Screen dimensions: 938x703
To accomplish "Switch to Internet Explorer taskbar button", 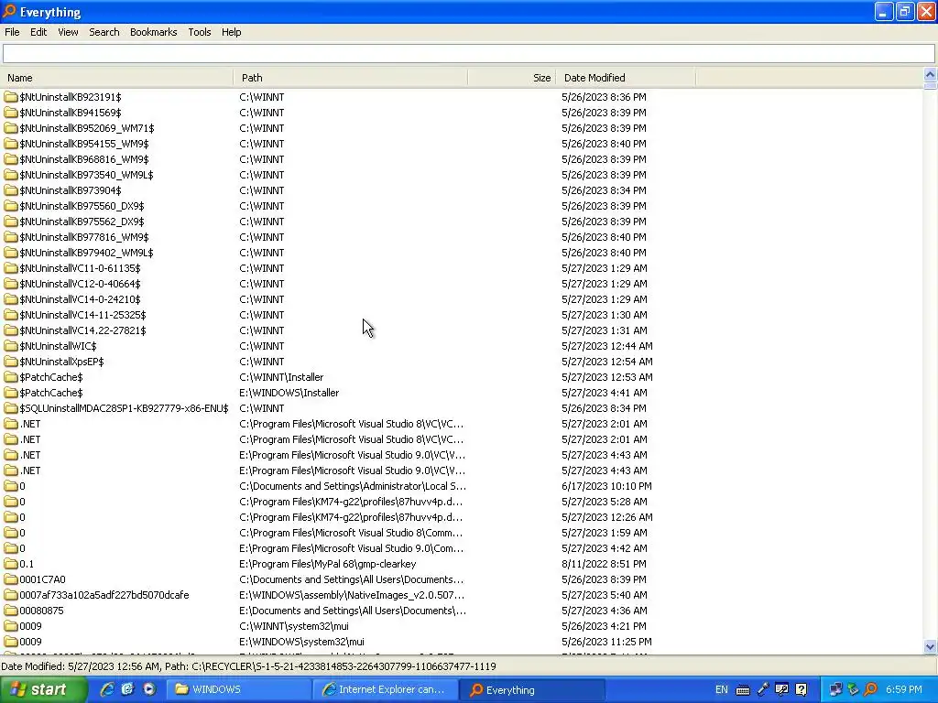I will 386,689.
